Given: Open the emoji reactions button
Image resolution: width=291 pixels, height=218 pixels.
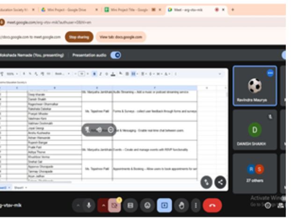Looking at the screenshot, I should 147,205.
